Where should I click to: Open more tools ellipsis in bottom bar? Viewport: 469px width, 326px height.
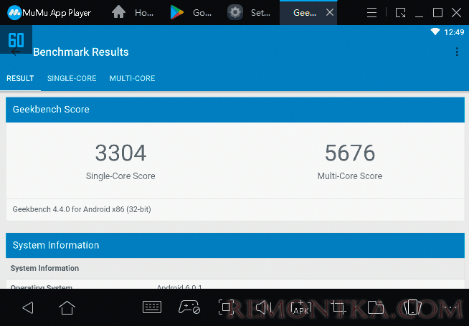[x=450, y=308]
